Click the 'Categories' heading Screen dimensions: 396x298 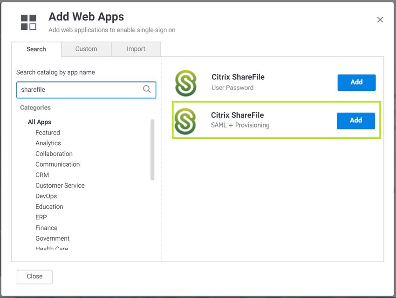tap(35, 108)
